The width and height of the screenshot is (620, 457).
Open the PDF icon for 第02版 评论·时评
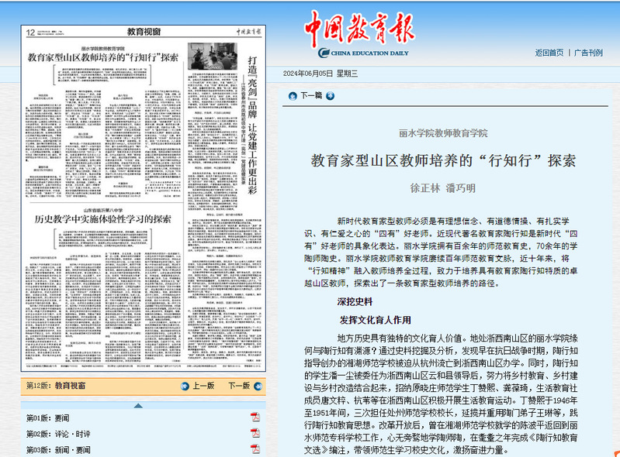pyautogui.click(x=255, y=433)
